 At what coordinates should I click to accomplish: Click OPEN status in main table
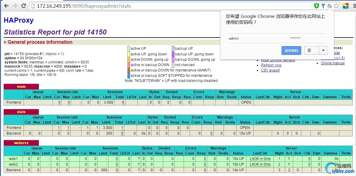(x=246, y=102)
